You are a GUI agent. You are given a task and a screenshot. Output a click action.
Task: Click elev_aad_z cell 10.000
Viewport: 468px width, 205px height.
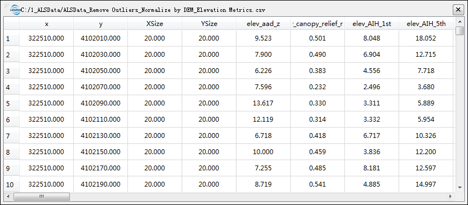point(263,152)
